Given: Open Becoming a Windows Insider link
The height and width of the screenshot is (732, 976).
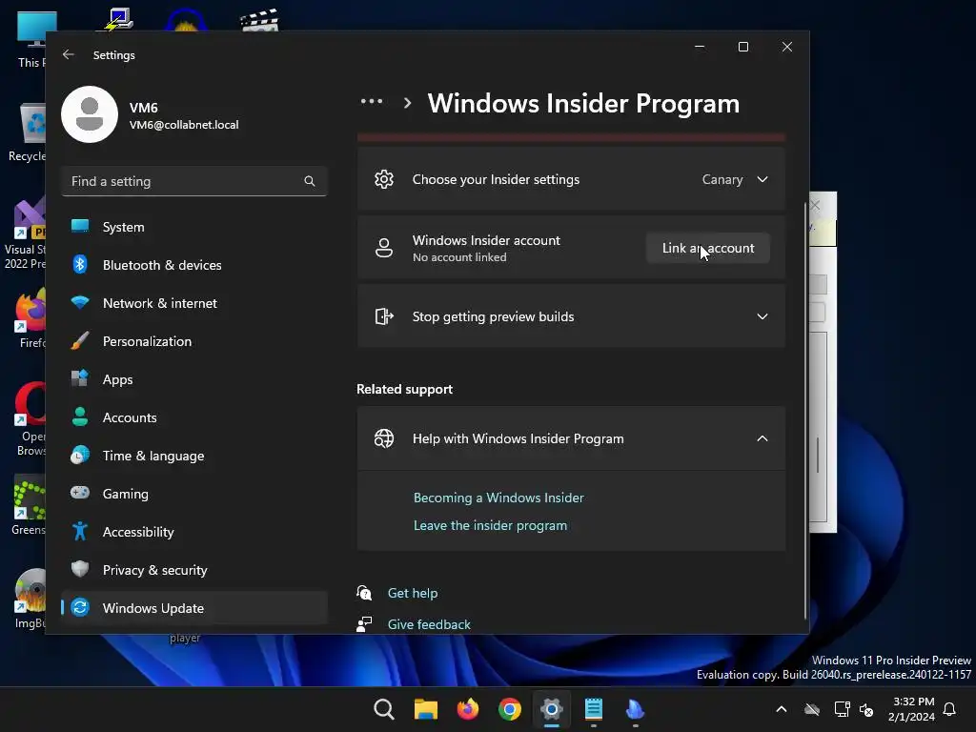Looking at the screenshot, I should click(498, 498).
